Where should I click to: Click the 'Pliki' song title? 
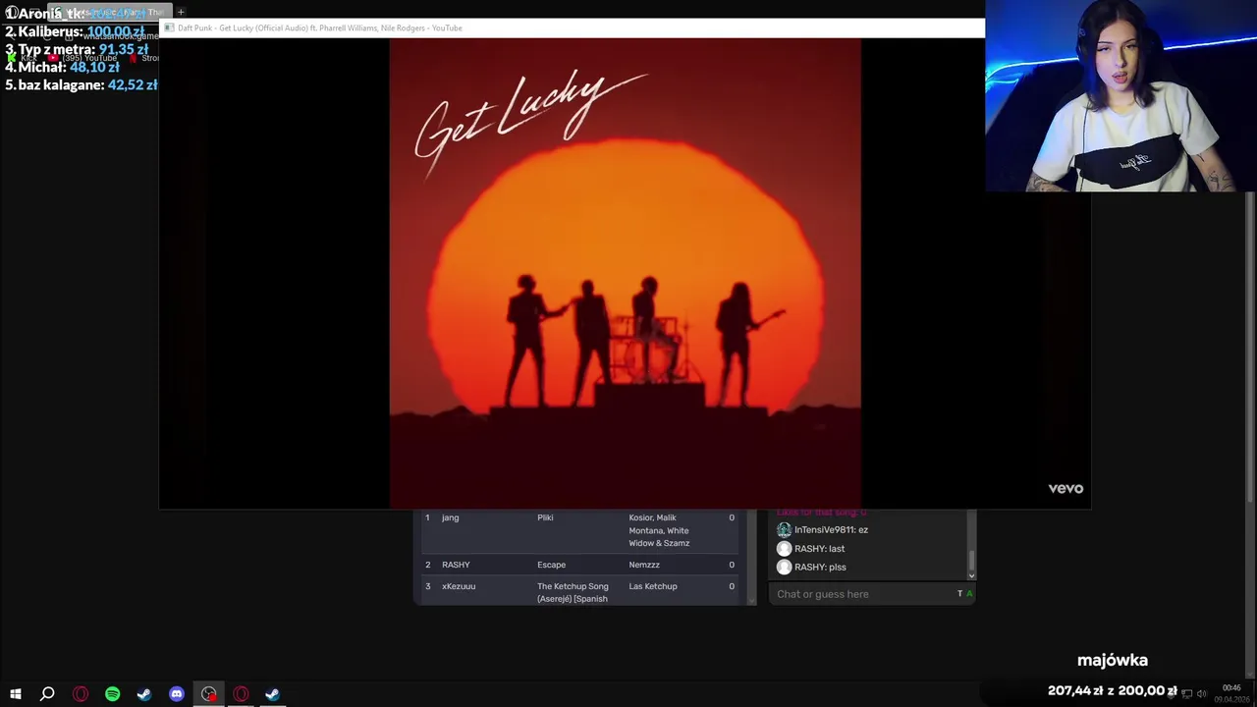click(x=545, y=517)
